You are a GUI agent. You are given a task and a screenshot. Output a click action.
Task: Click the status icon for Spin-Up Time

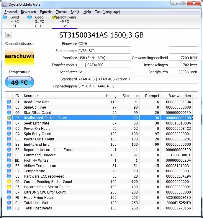tap(9, 107)
